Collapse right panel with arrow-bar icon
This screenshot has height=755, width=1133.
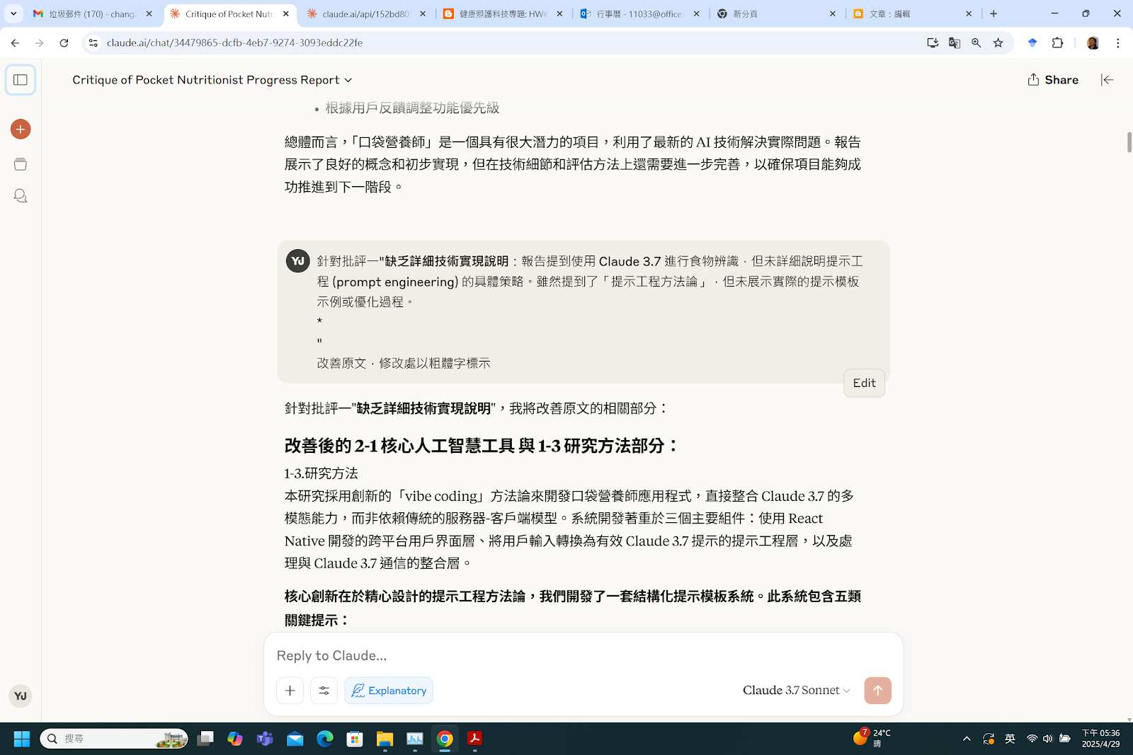1108,80
